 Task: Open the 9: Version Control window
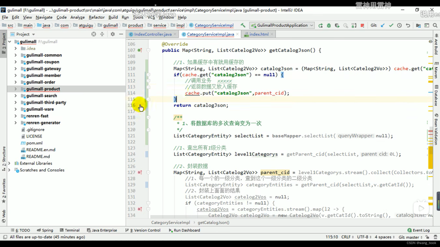[143, 230]
